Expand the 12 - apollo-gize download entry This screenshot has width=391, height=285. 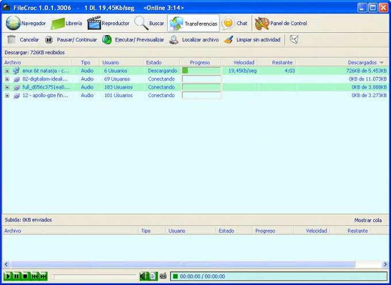[7, 95]
